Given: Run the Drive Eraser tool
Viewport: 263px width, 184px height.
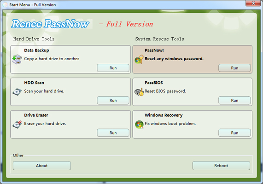Looking at the screenshot, I should (113, 133).
